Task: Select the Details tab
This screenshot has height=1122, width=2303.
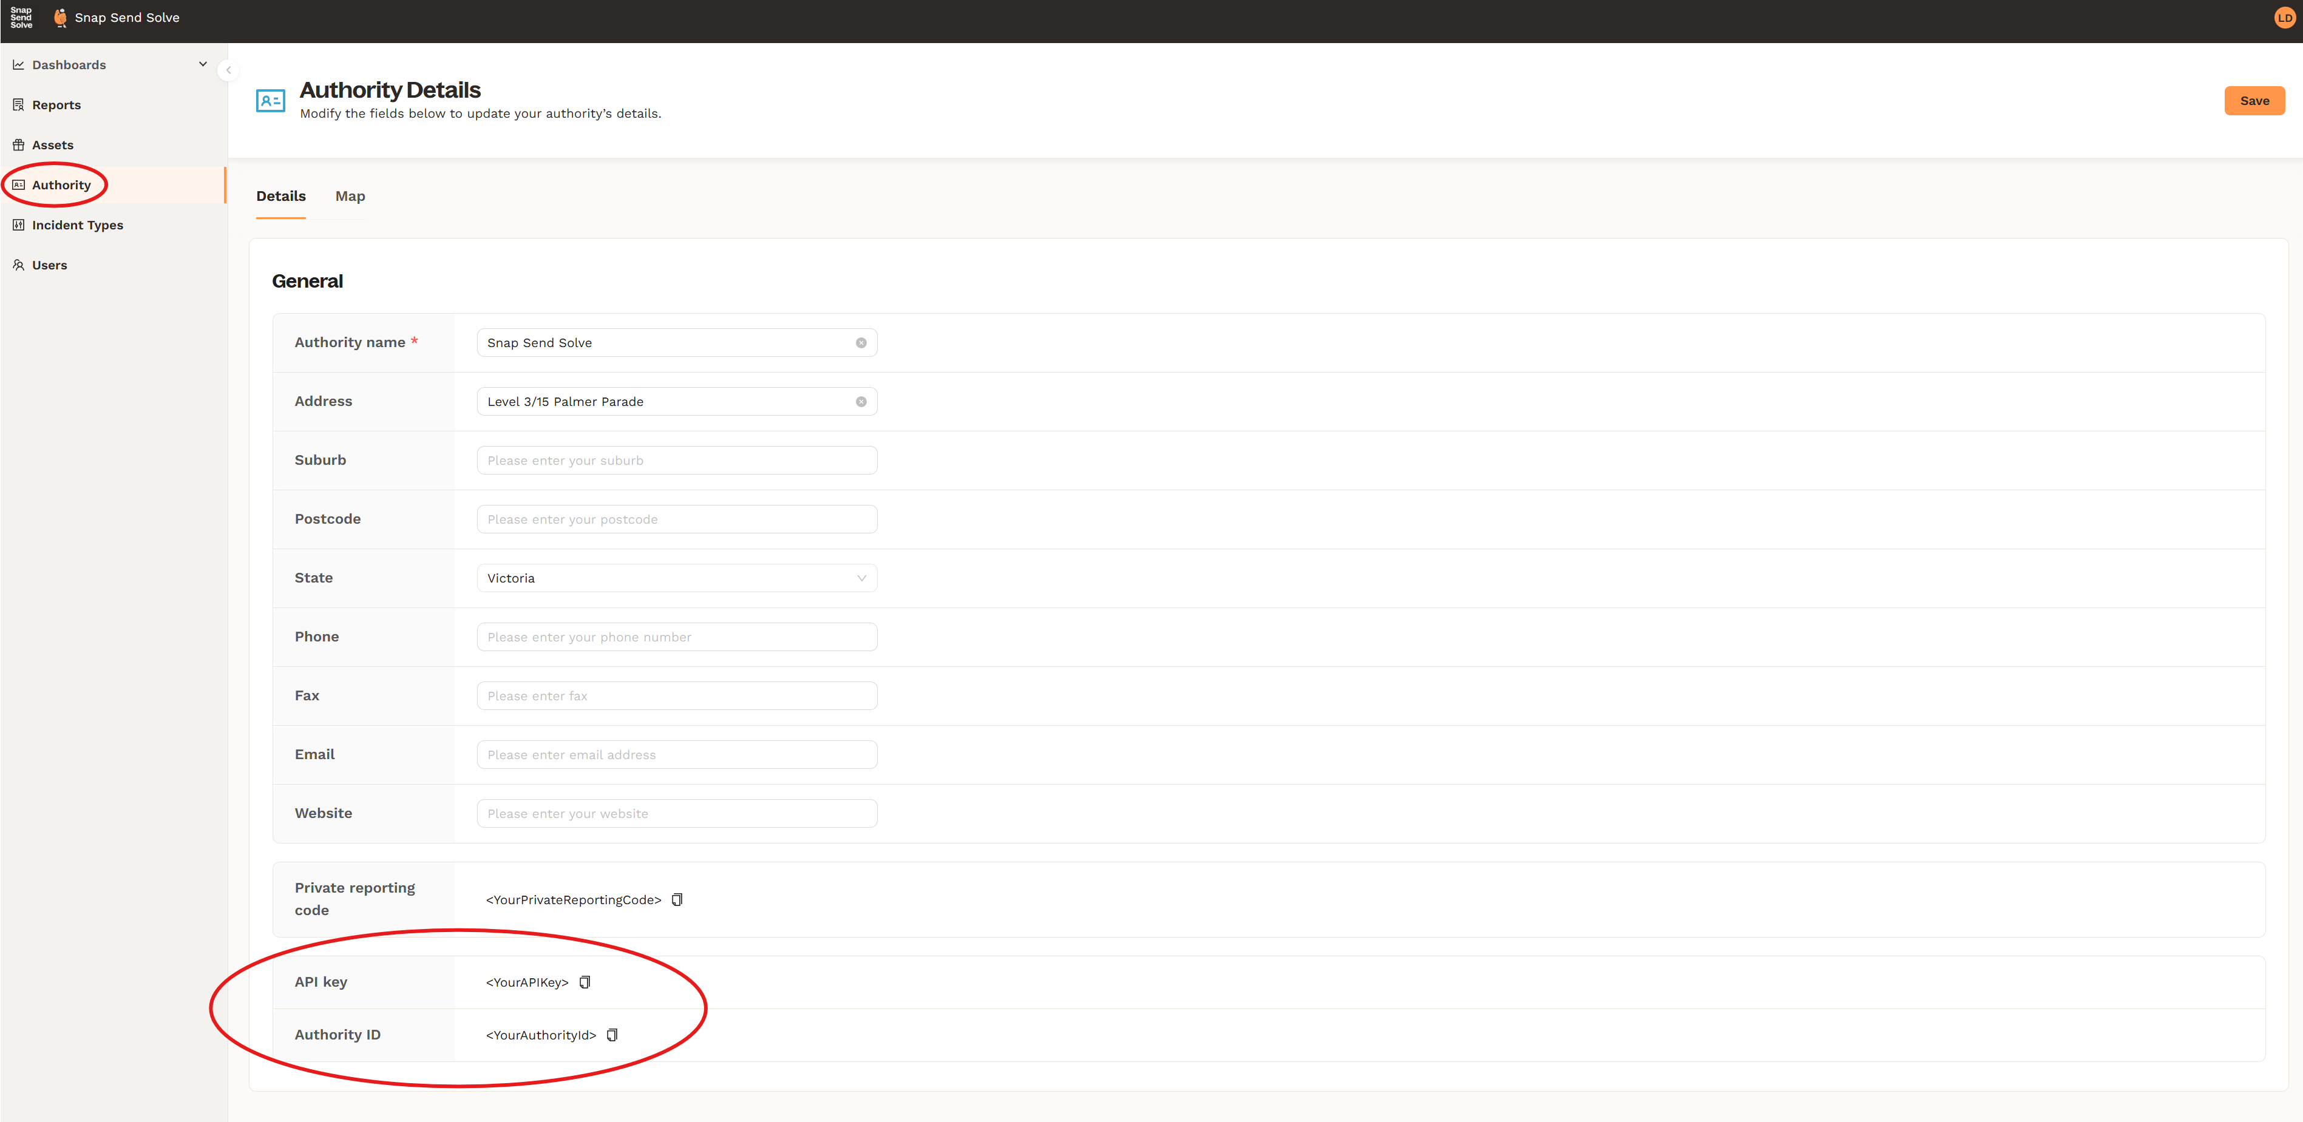Action: (280, 196)
